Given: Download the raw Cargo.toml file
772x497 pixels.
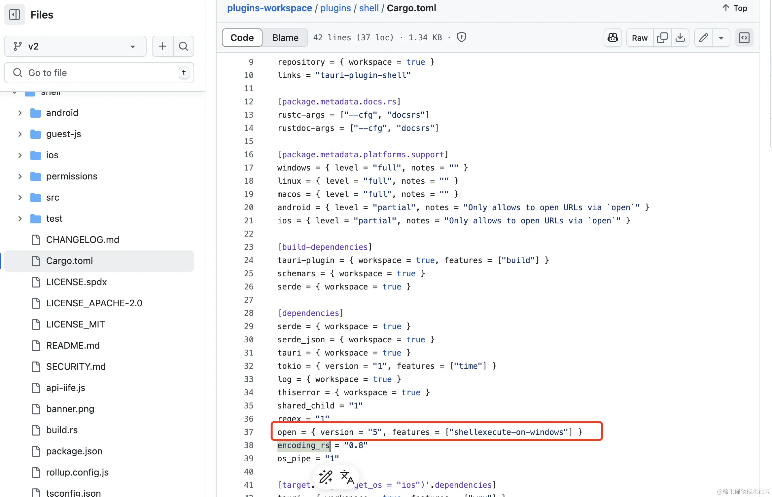Looking at the screenshot, I should [x=680, y=38].
